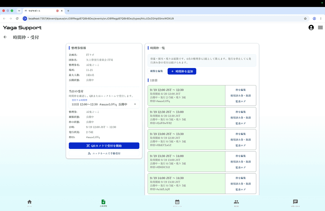Select the 9/19 14:00 JST ~ 14:30 slot card

(x=186, y=183)
